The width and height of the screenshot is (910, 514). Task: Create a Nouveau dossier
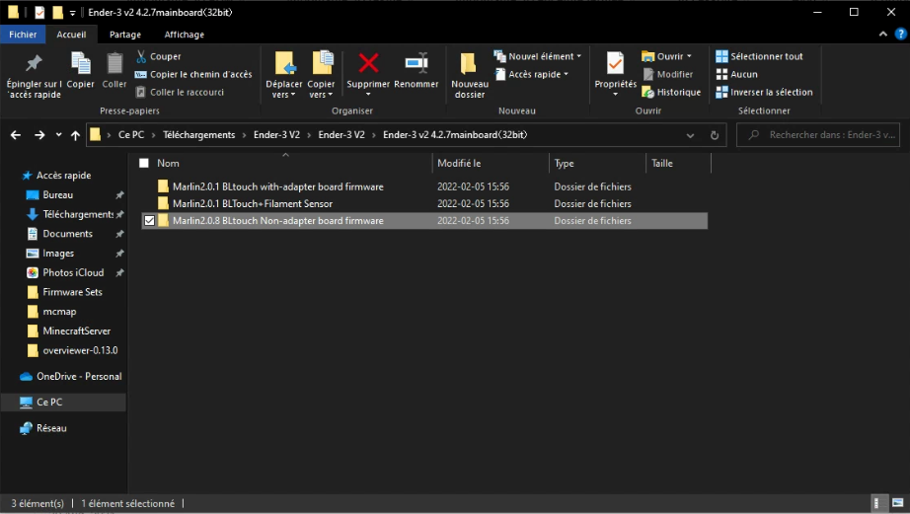coord(469,75)
